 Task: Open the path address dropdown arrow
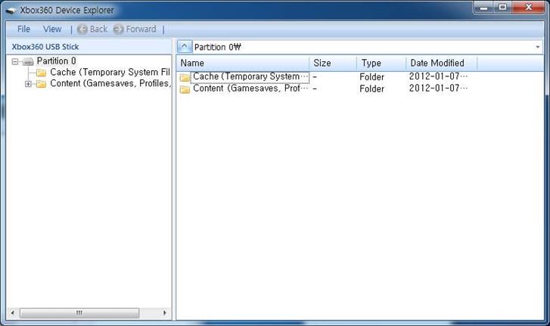tap(538, 47)
